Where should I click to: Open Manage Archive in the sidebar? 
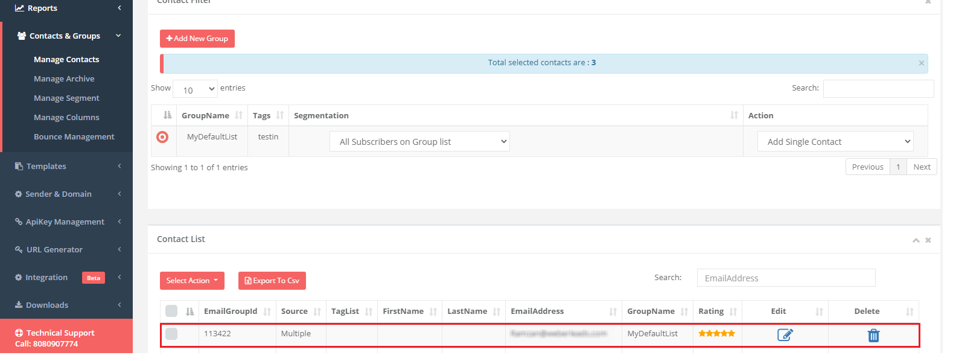click(64, 79)
